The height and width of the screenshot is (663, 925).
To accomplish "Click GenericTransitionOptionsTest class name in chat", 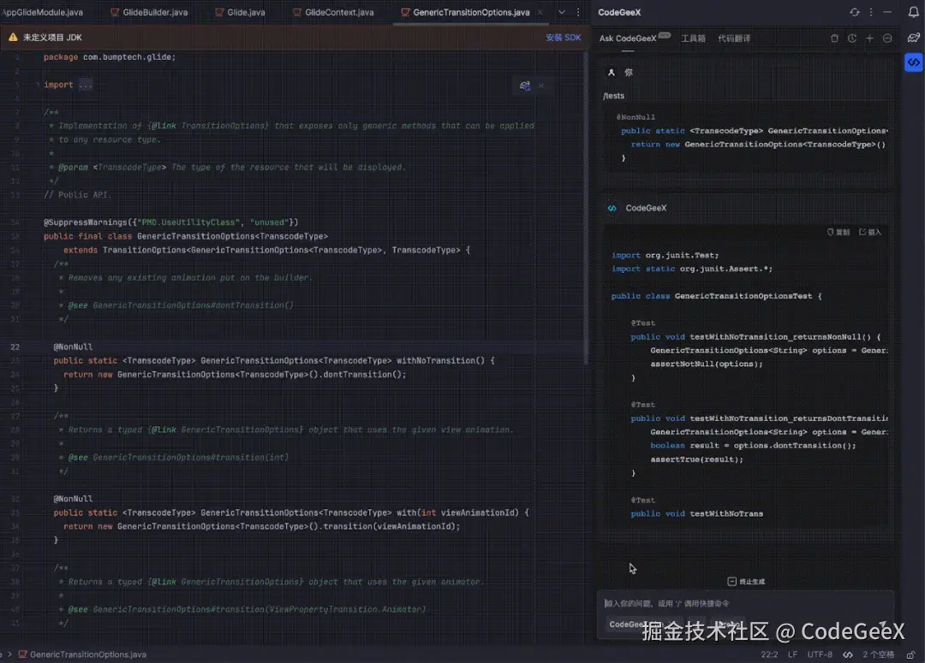I will point(743,296).
